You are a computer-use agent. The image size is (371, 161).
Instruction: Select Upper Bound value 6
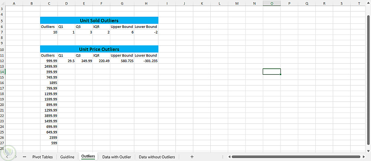(x=122, y=32)
